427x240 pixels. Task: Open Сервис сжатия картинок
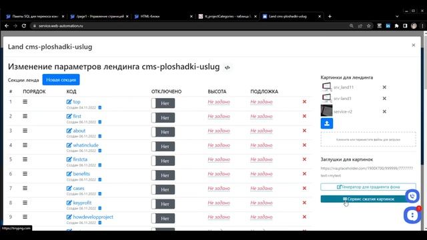pos(368,199)
